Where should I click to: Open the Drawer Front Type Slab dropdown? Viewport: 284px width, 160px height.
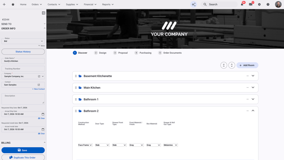point(119,145)
